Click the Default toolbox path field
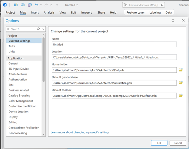 (114, 96)
